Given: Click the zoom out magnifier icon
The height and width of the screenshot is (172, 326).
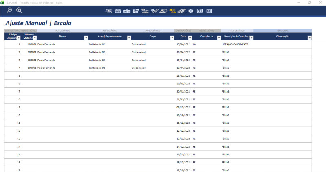Looking at the screenshot, I should click(x=9, y=10).
